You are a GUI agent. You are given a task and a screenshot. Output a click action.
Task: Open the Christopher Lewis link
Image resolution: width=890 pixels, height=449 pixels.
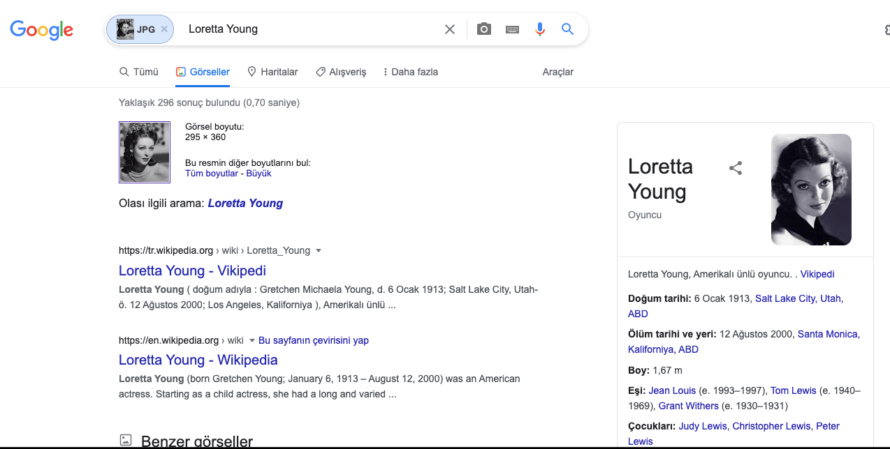pos(771,426)
